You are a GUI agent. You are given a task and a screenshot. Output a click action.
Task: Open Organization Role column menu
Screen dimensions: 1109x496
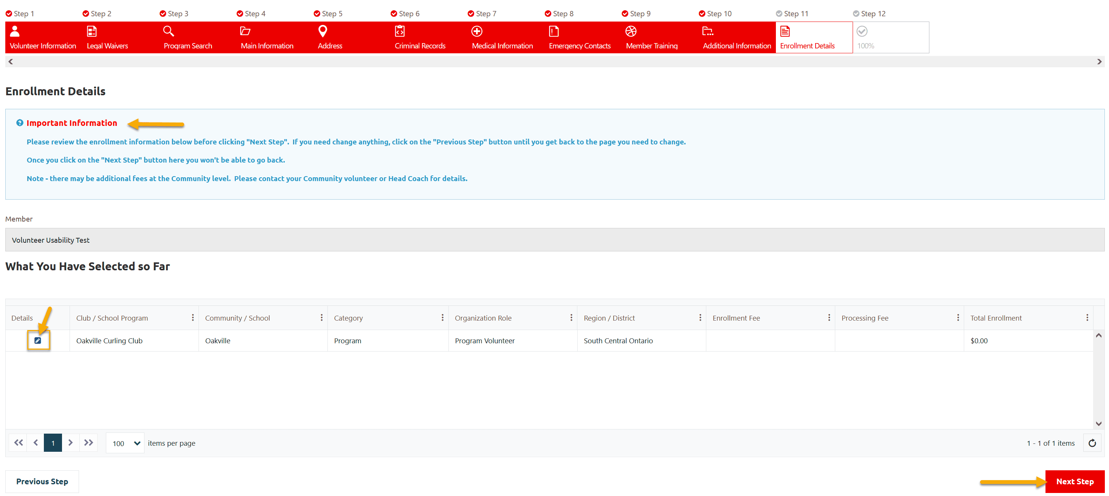click(571, 318)
